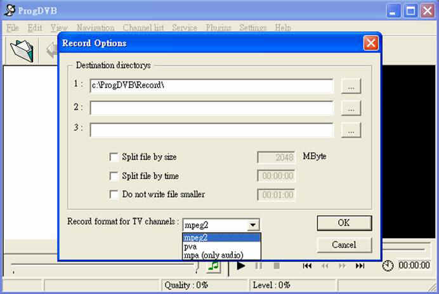Open the Edit menu
The image size is (439, 294).
[x=35, y=28]
